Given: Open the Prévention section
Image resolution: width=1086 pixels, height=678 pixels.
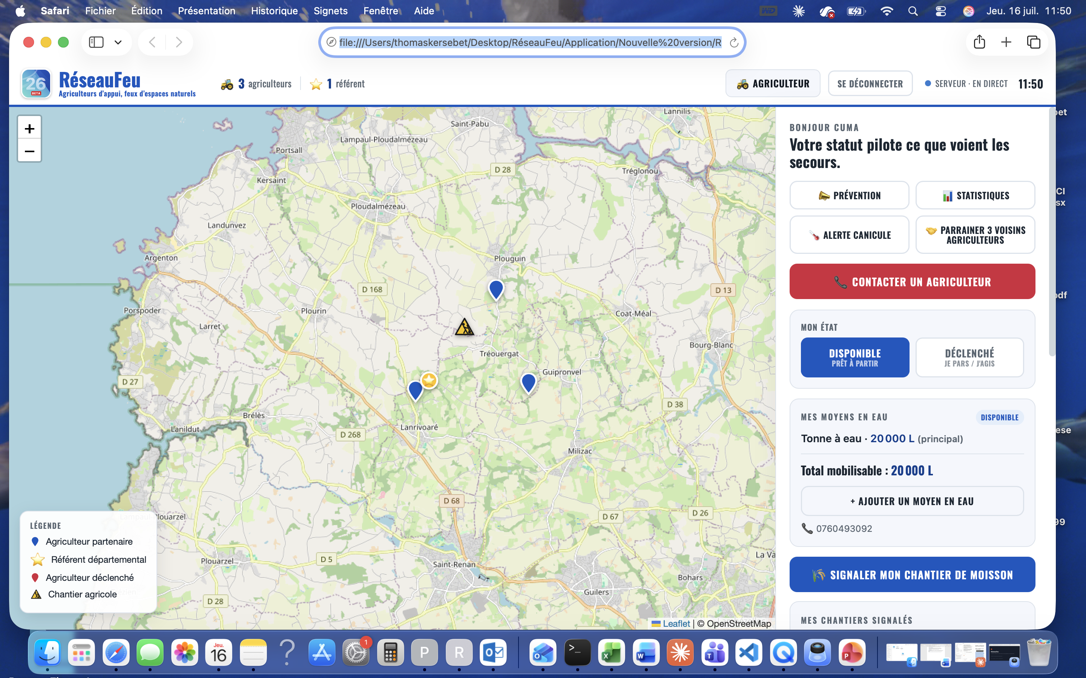Looking at the screenshot, I should 849,195.
